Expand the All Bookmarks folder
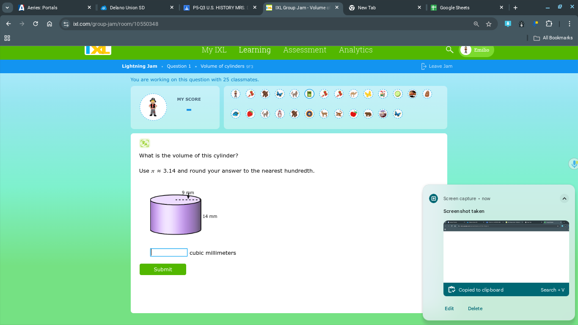The image size is (578, 325). coord(553,38)
